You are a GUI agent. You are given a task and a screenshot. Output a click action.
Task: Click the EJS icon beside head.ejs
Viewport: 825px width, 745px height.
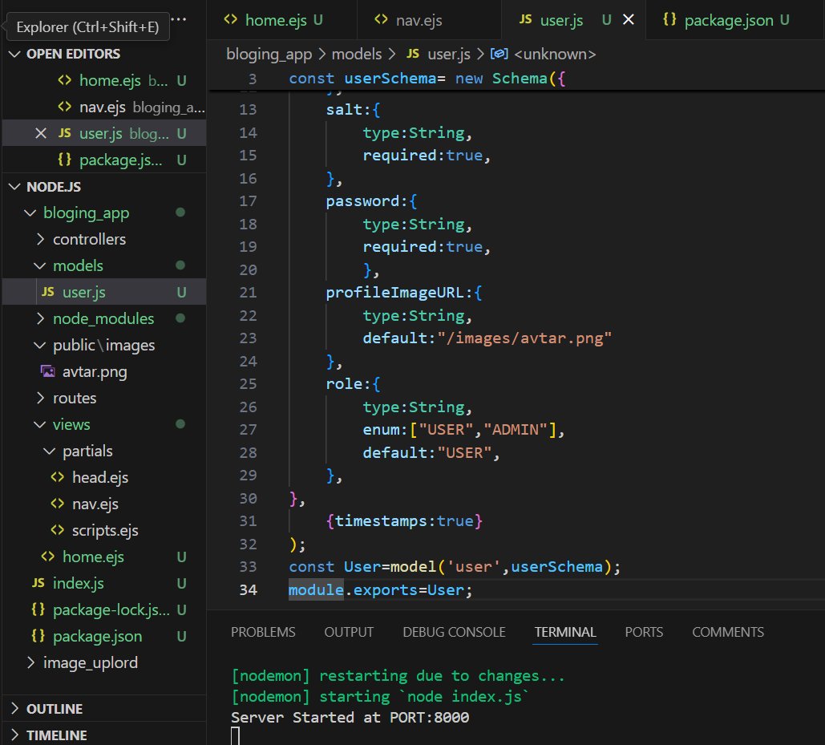pos(58,477)
